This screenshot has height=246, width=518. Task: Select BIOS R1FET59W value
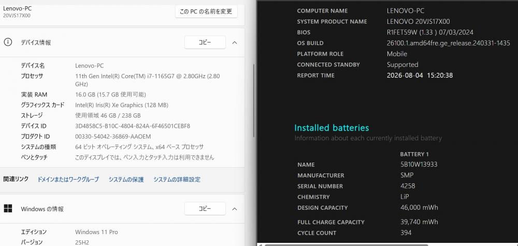430,32
